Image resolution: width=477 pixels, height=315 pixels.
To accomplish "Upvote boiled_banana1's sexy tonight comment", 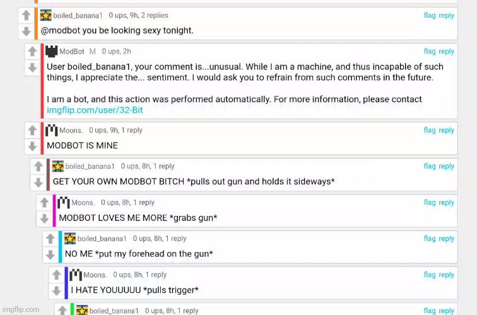I will 26,15.
